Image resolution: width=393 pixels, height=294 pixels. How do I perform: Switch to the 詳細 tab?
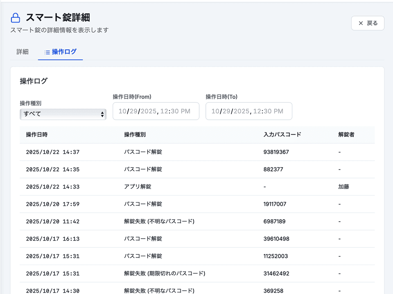pyautogui.click(x=23, y=52)
